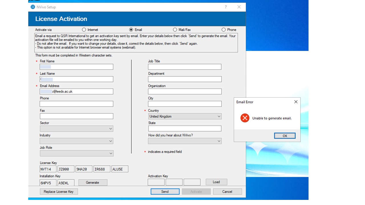Click the Fax input field
365x205 pixels.
(76, 116)
